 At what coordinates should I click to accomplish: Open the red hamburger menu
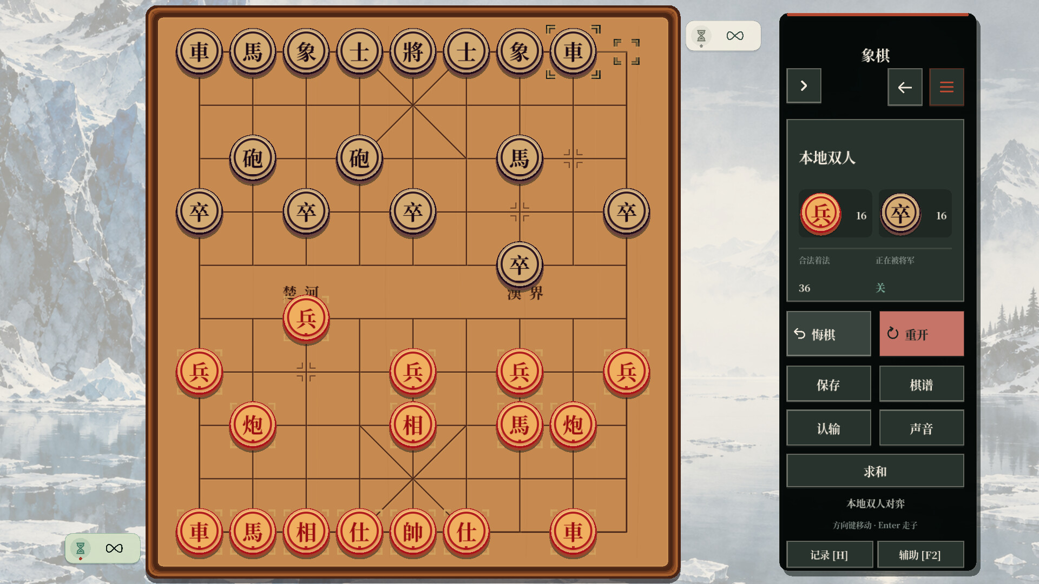[x=946, y=87]
